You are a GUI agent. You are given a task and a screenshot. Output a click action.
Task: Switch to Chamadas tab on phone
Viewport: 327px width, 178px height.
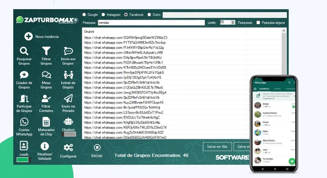pos(290,89)
